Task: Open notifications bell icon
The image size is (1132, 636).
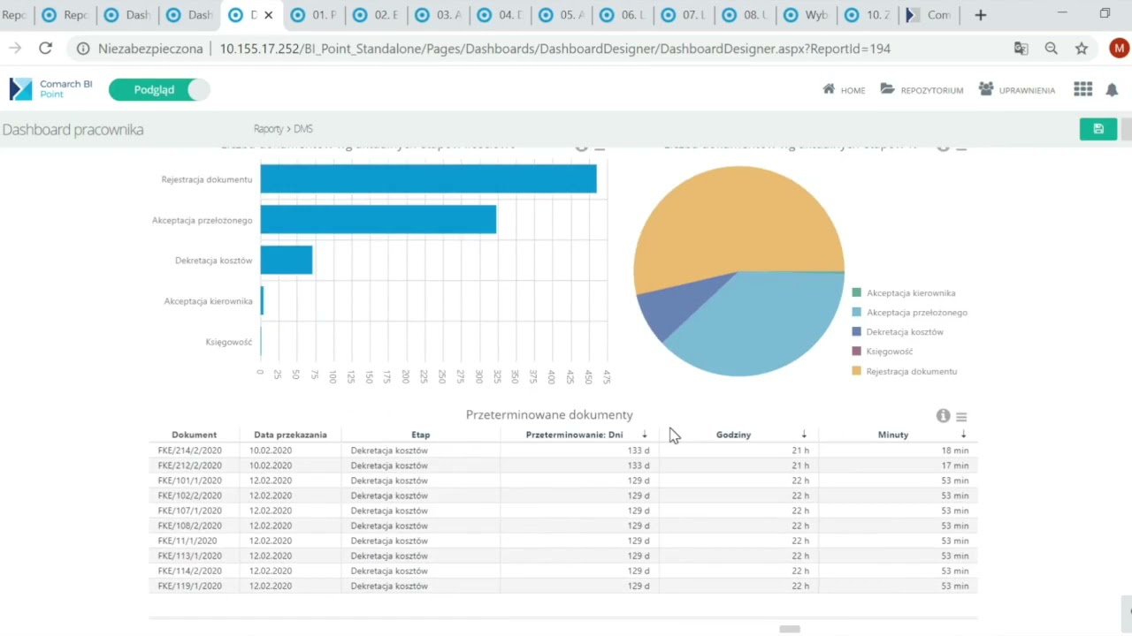Action: [1112, 89]
